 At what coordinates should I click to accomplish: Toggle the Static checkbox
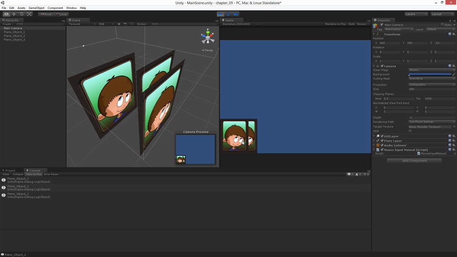442,25
